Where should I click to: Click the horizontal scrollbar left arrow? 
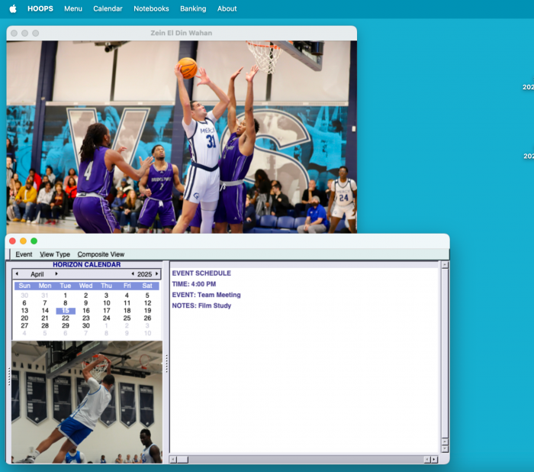173,459
